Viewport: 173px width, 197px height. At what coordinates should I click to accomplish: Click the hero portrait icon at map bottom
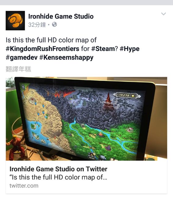pyautogui.click(x=92, y=155)
